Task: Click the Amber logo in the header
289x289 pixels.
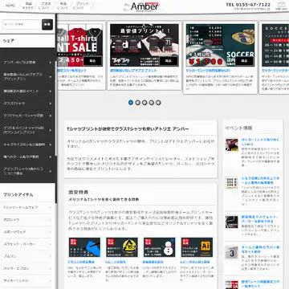Action: coord(144,6)
